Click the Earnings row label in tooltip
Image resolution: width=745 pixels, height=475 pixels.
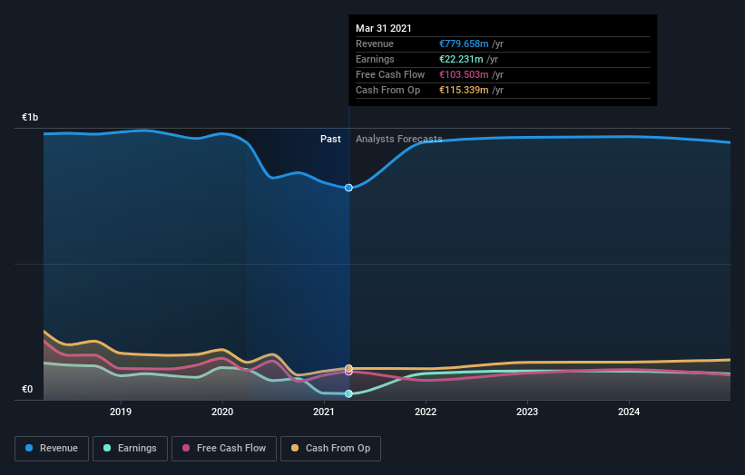pos(375,59)
